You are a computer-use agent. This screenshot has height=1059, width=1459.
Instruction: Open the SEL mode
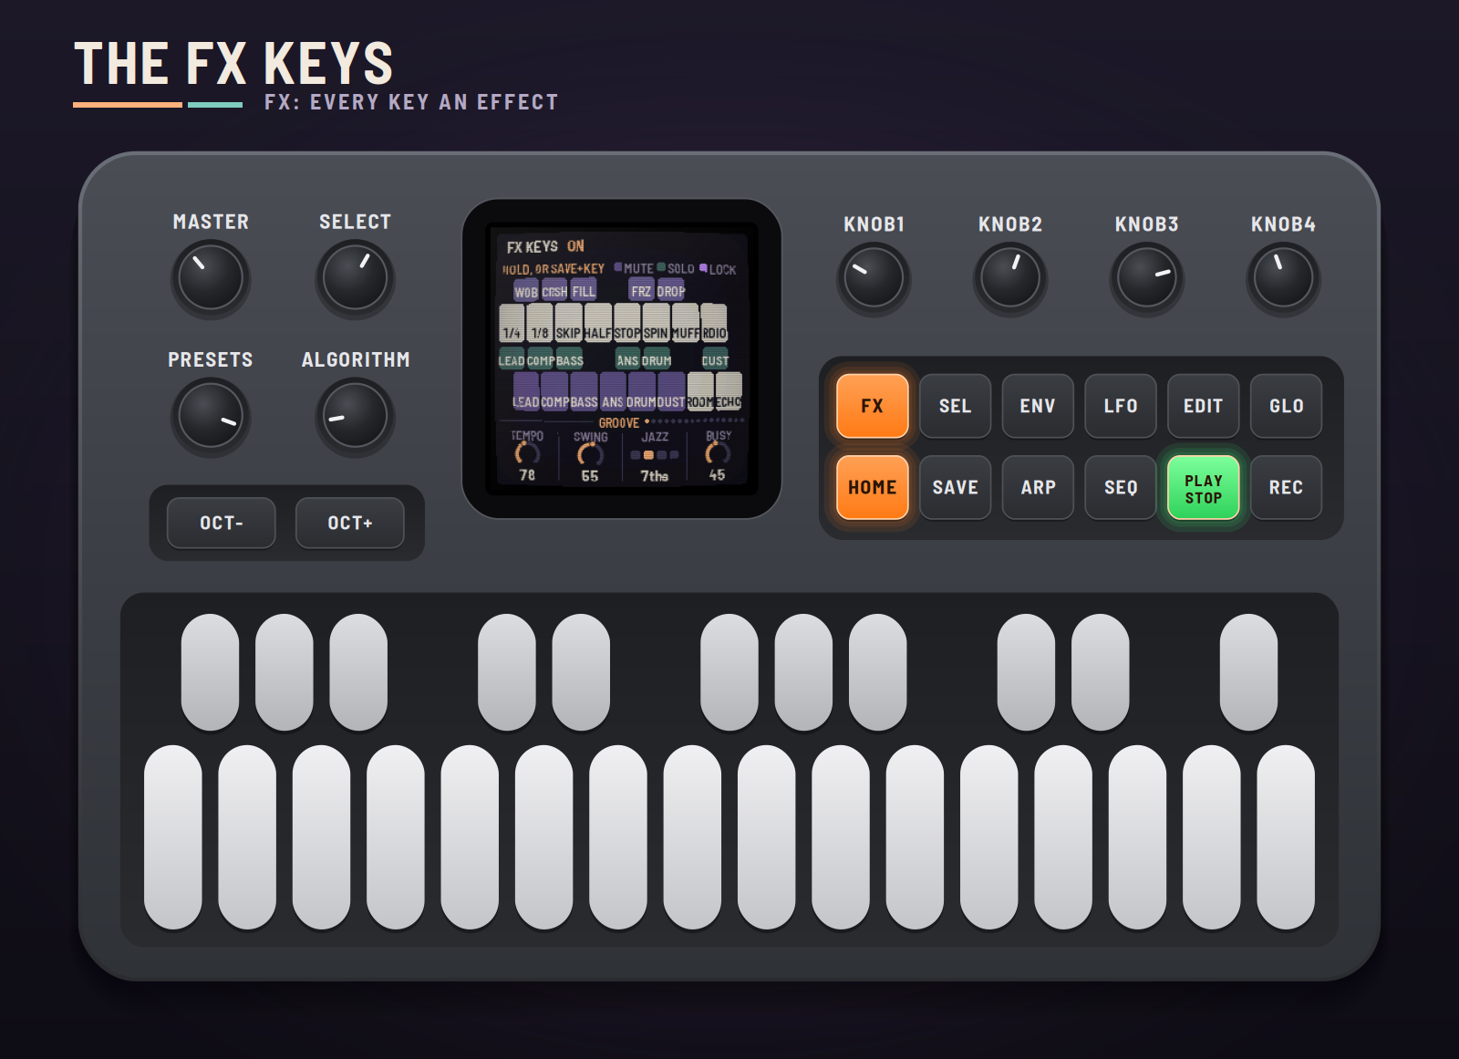(x=956, y=406)
